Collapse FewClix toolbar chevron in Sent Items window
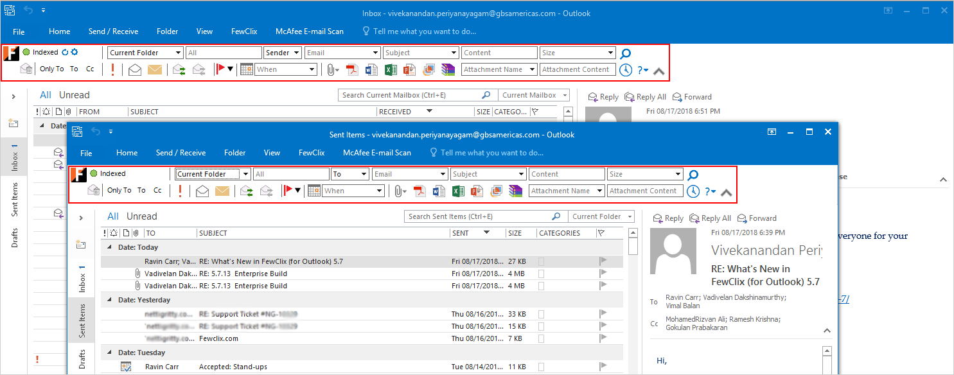The width and height of the screenshot is (954, 375). (727, 192)
